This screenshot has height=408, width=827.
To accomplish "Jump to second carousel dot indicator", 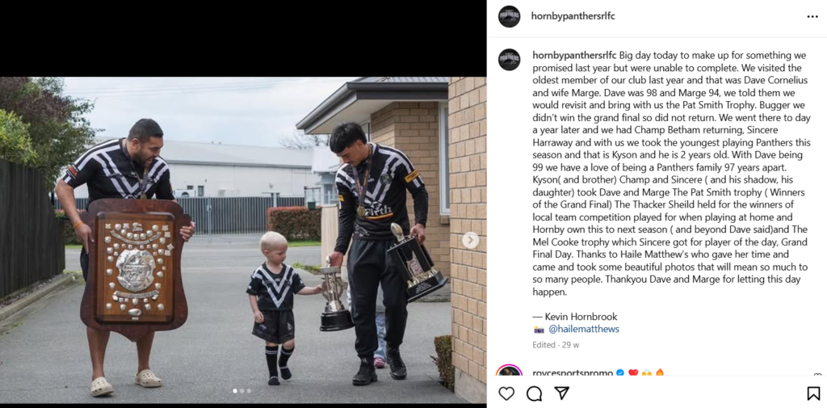I will click(x=242, y=391).
